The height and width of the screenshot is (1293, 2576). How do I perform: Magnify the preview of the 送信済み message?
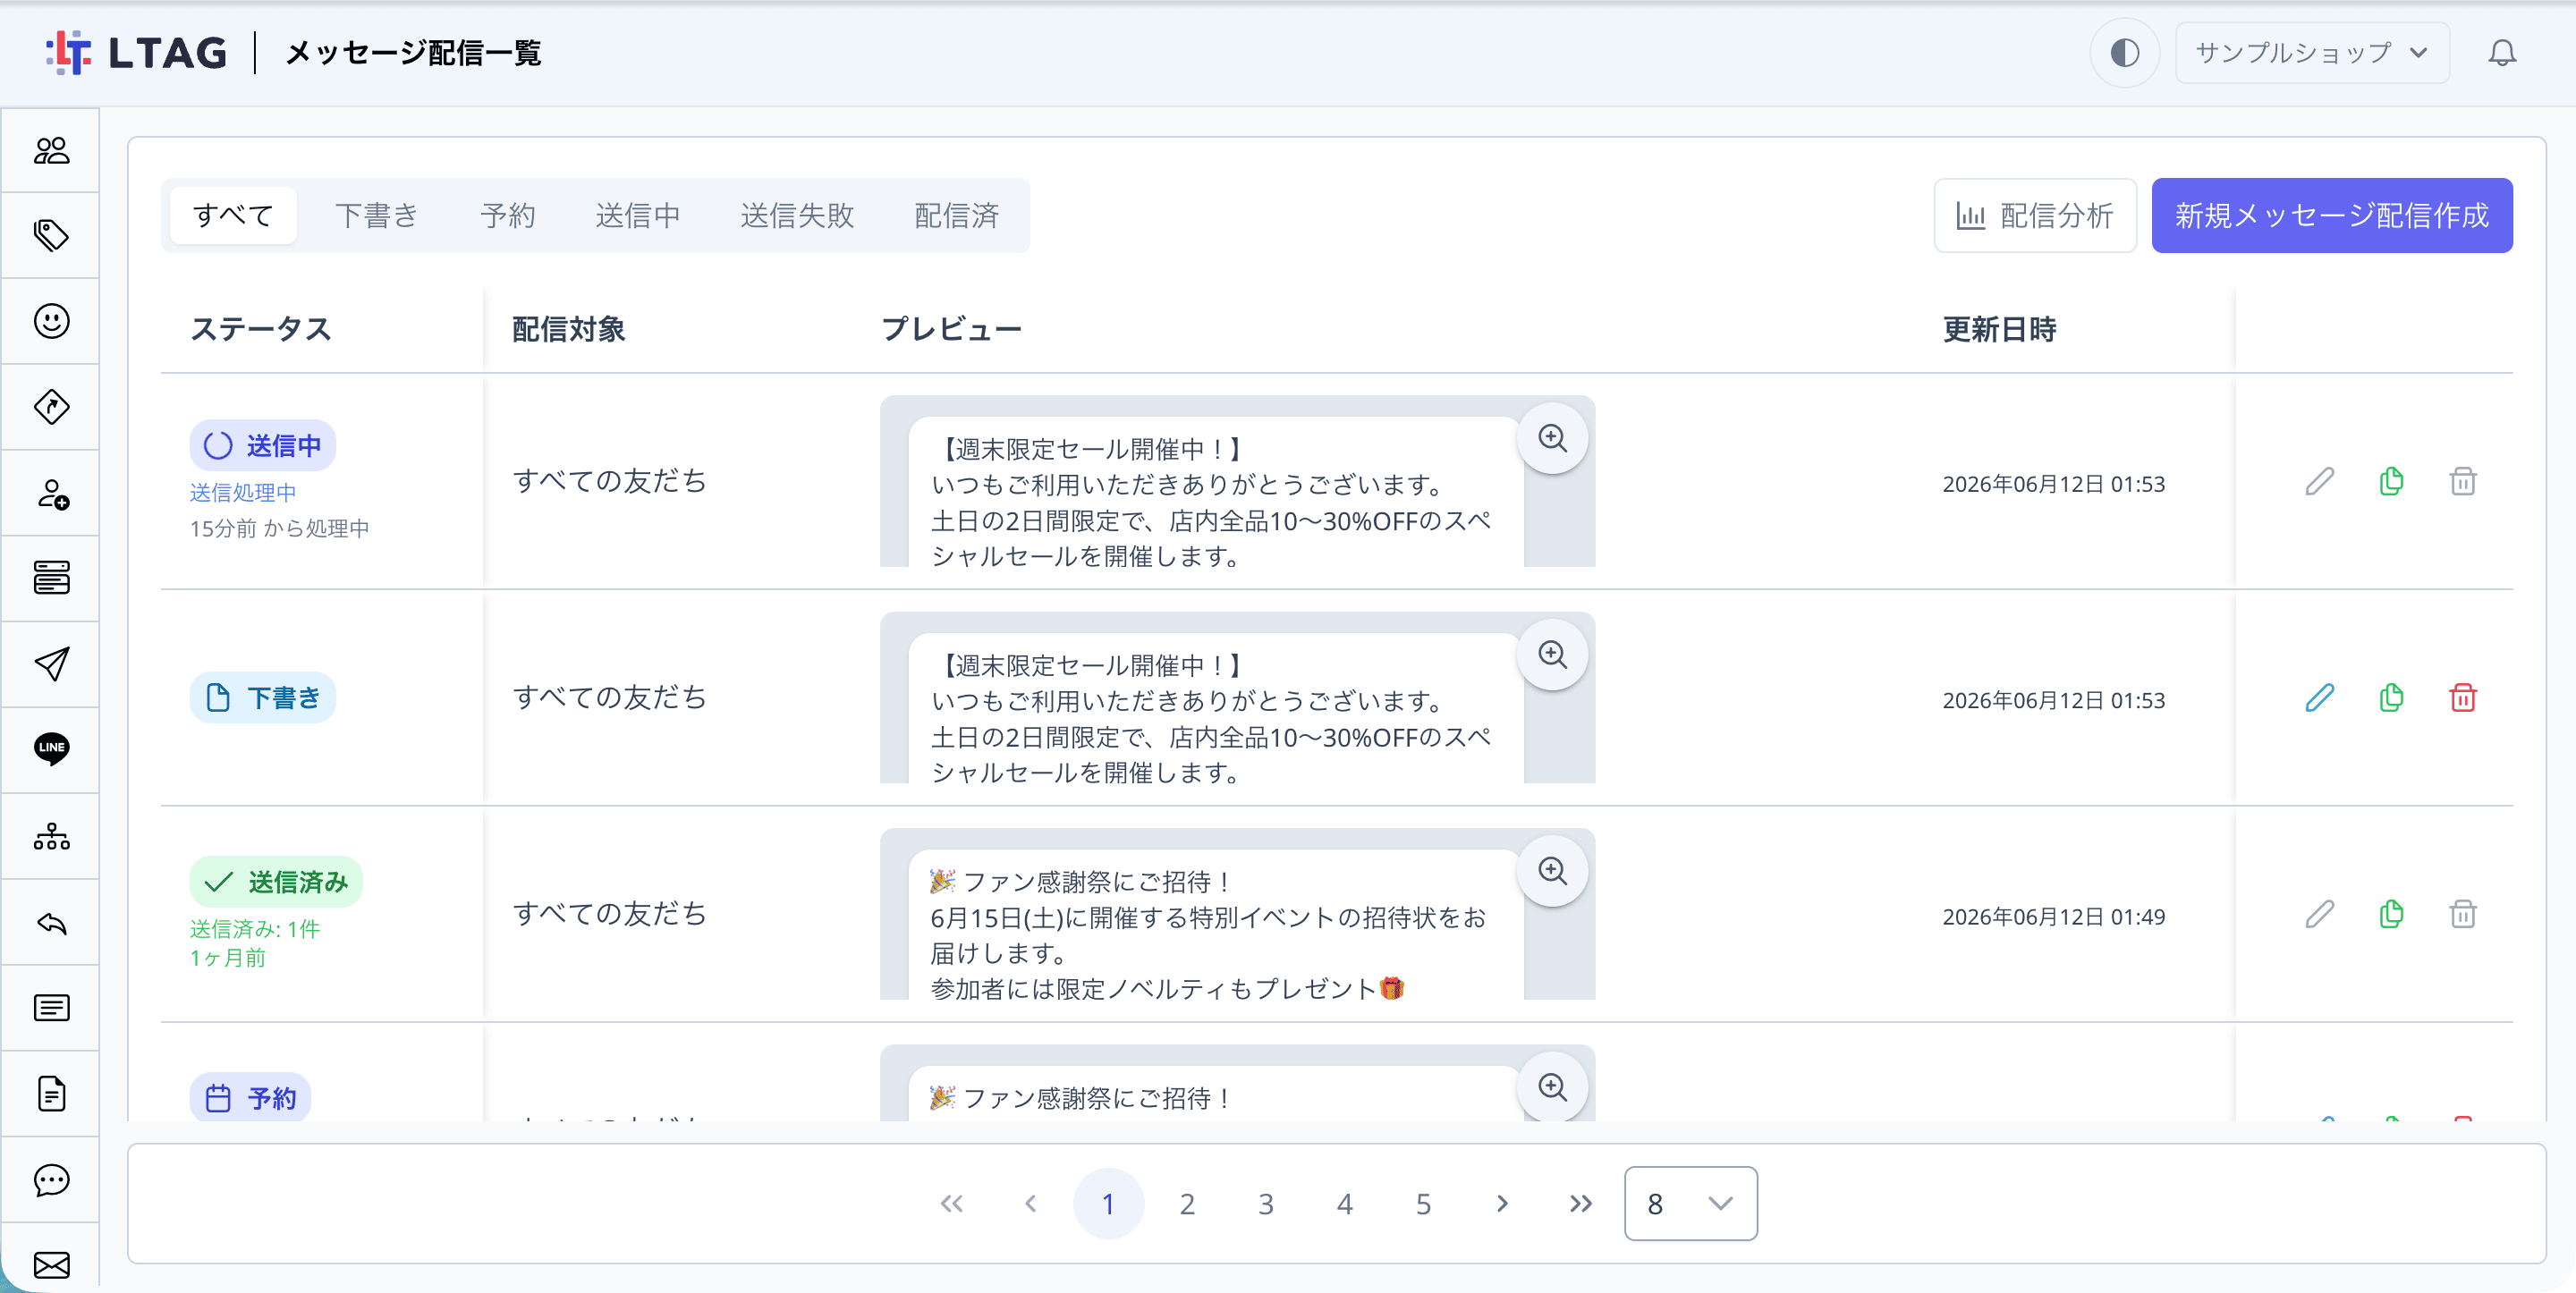[x=1552, y=871]
